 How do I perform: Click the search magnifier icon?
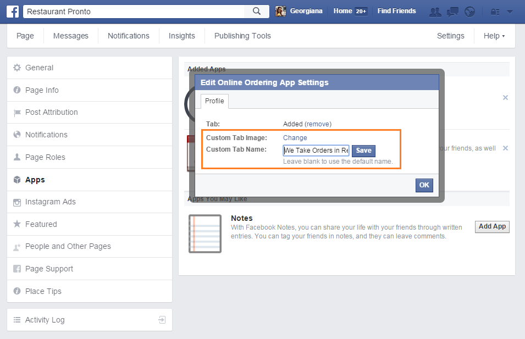[257, 12]
